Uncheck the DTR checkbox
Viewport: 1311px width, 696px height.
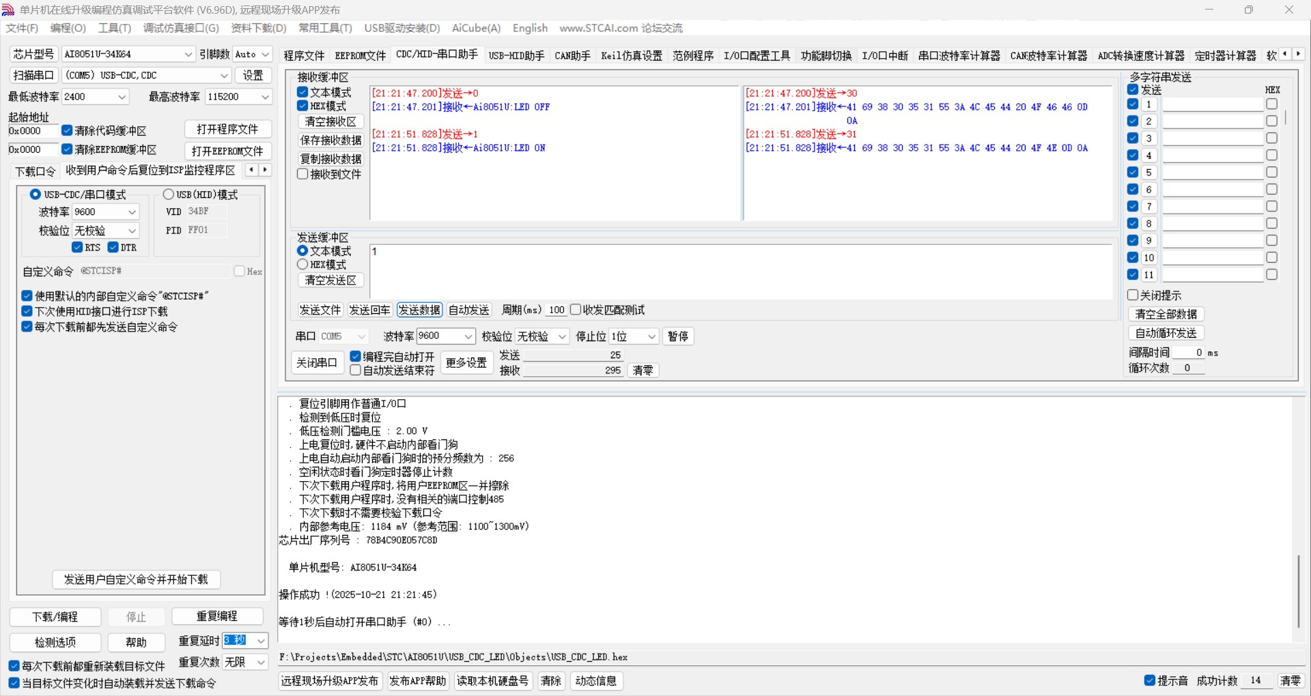(x=113, y=247)
